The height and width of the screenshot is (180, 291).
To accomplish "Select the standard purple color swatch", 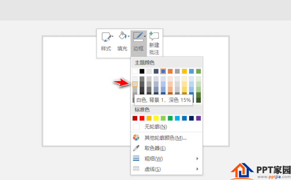I will (x=198, y=118).
